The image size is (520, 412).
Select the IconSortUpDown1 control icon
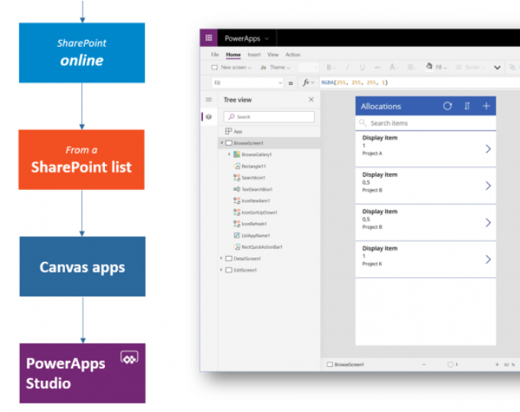pos(237,212)
